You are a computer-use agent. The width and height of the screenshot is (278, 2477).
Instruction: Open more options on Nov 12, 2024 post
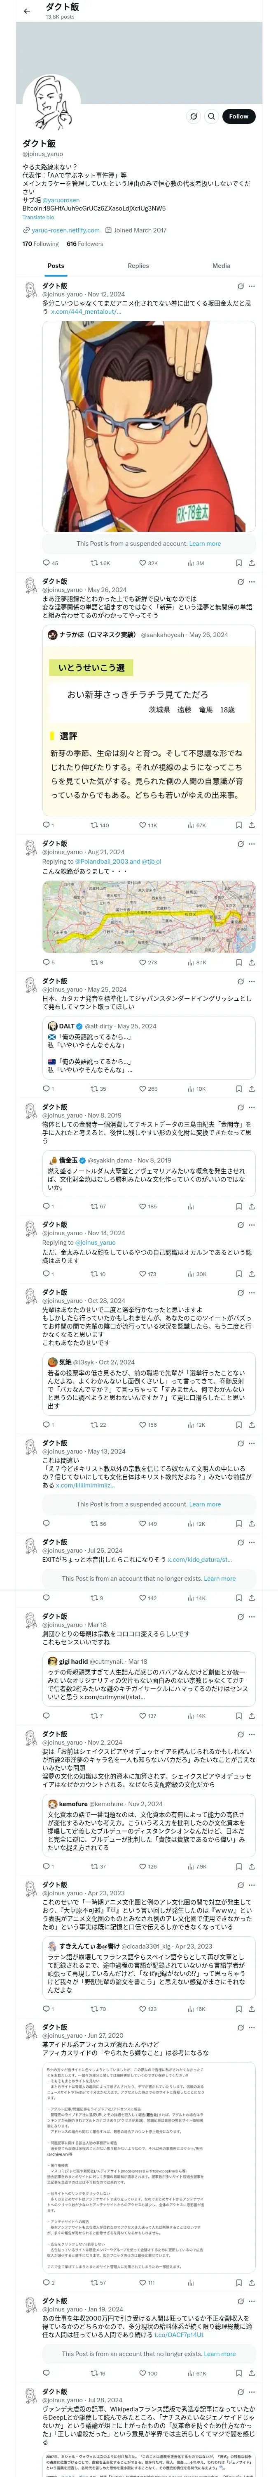[252, 286]
